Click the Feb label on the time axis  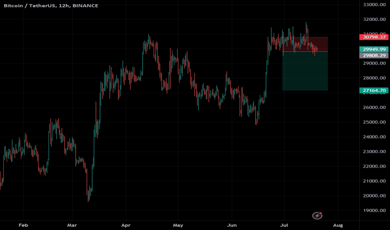point(23,225)
